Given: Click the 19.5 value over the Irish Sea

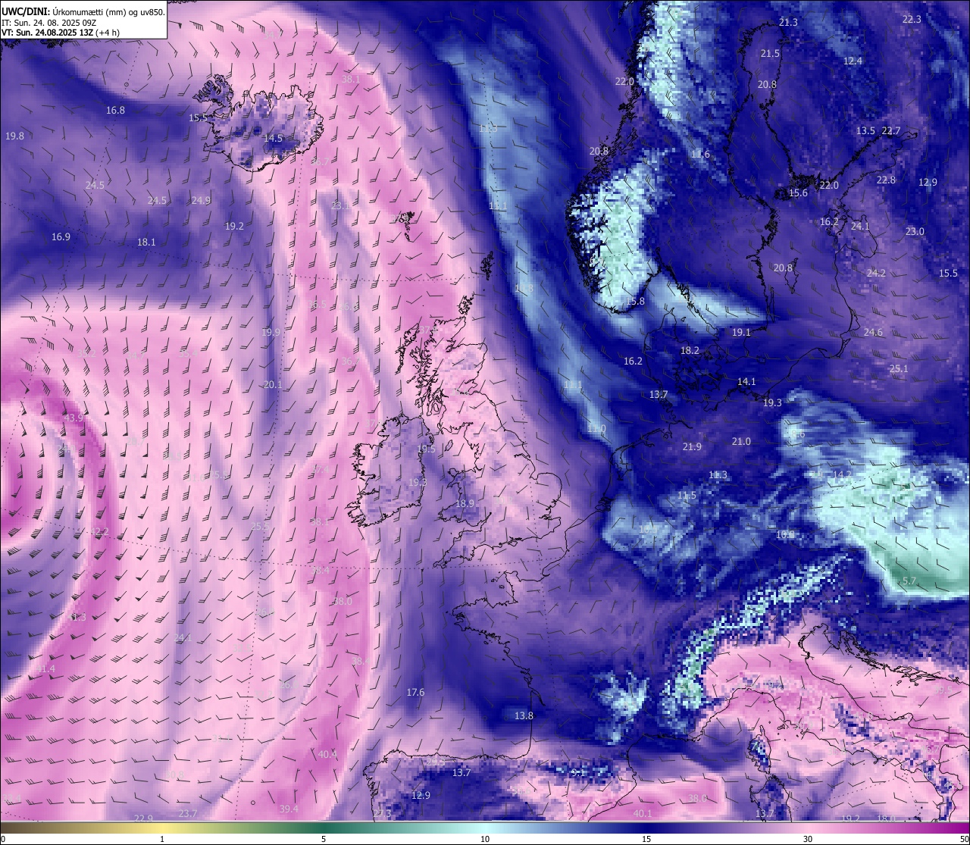Looking at the screenshot, I should point(427,449).
